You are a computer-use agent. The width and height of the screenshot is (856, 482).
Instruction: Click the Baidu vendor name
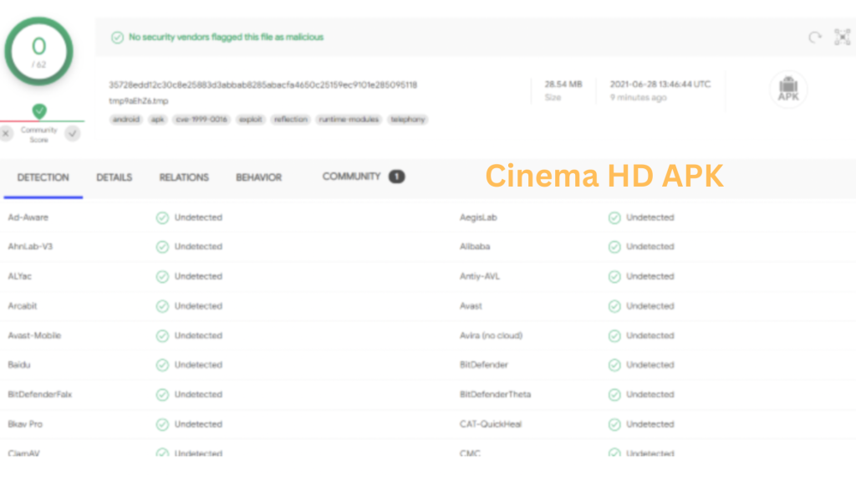(x=19, y=365)
